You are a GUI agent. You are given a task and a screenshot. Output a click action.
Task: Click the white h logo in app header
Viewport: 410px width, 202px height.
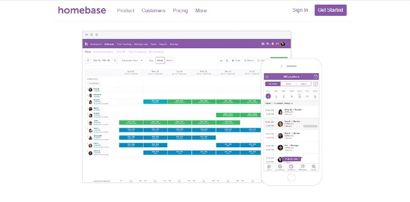(86, 44)
